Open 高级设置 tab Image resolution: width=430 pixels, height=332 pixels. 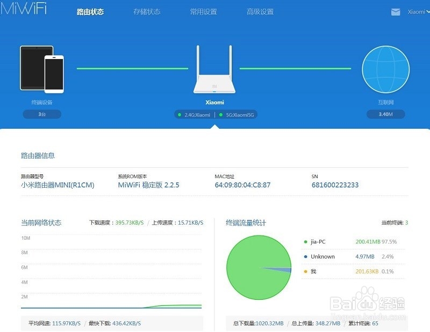click(260, 12)
